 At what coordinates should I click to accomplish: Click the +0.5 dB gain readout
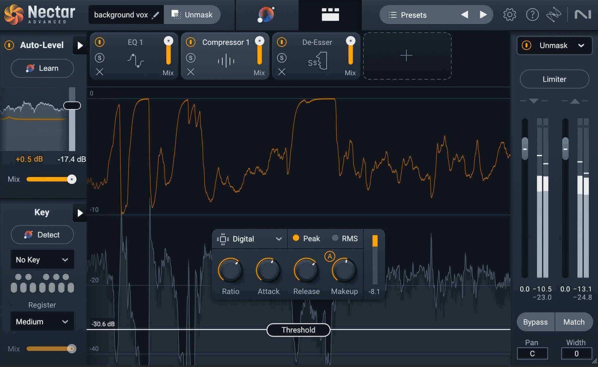pos(29,159)
